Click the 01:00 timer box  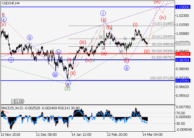point(19,101)
